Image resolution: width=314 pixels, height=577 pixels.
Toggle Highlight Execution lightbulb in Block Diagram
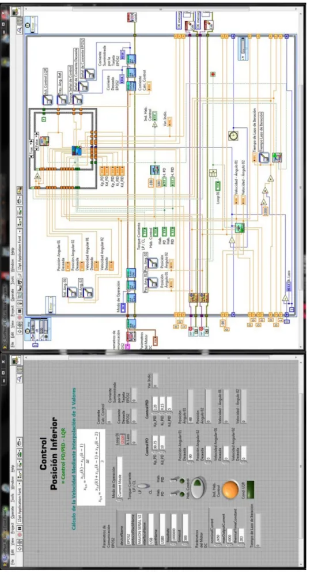pos(20,303)
